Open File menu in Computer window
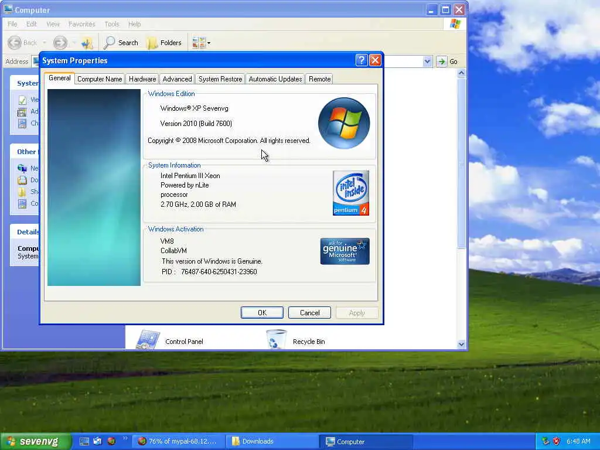 coord(12,24)
